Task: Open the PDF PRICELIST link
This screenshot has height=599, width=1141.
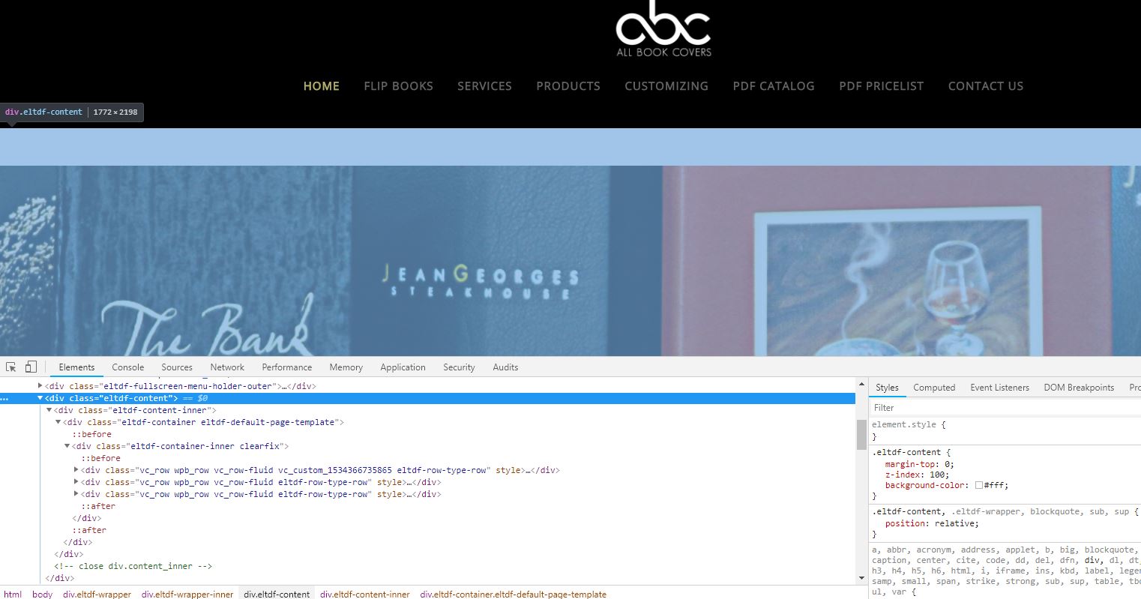Action: click(881, 86)
